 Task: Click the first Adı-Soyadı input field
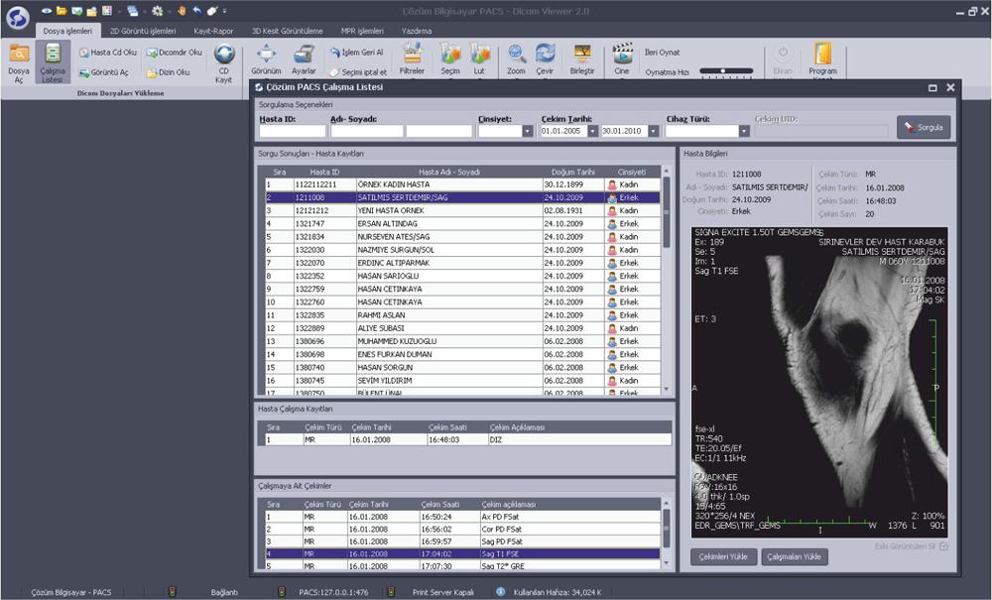(366, 131)
